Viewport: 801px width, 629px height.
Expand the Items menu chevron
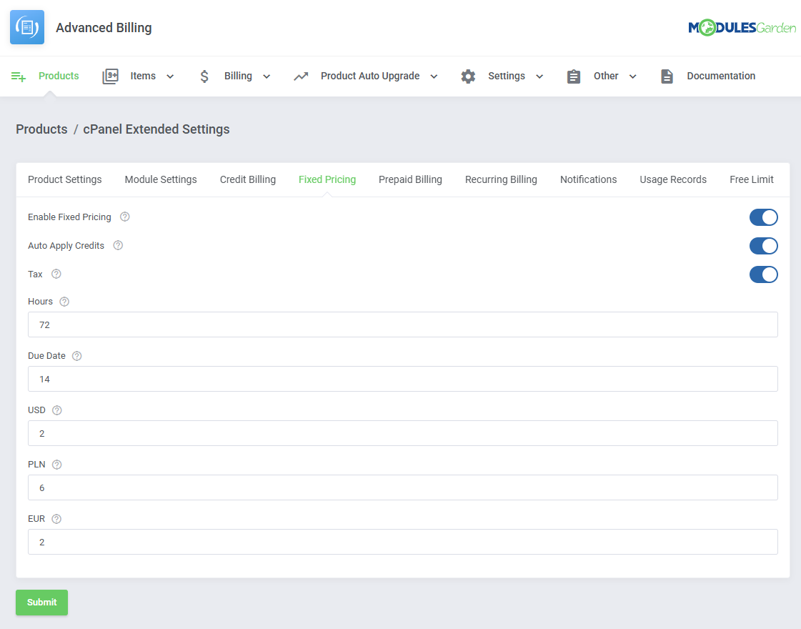pyautogui.click(x=170, y=76)
